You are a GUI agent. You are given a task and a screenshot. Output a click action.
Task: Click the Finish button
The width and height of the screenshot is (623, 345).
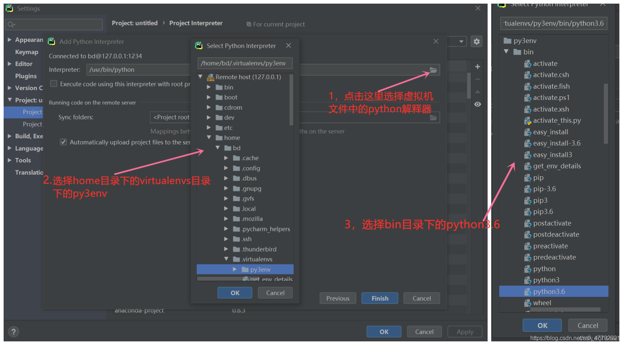tap(380, 298)
